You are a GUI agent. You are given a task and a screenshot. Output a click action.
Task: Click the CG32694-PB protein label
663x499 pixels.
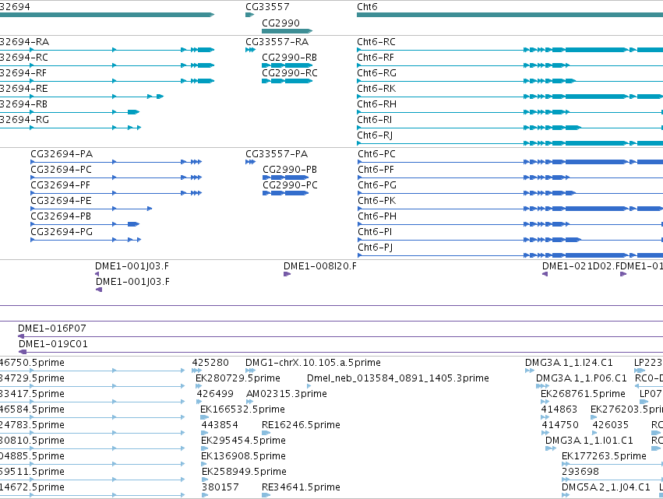coord(61,216)
